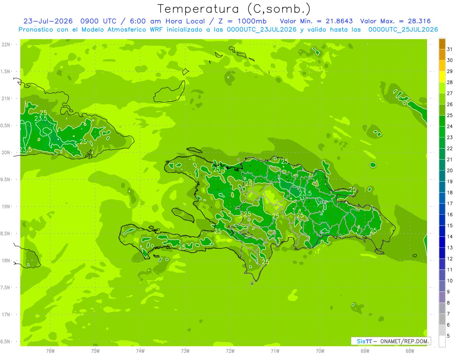Click the '74W' longitude axis label
The image size is (460, 356).
tap(140, 351)
